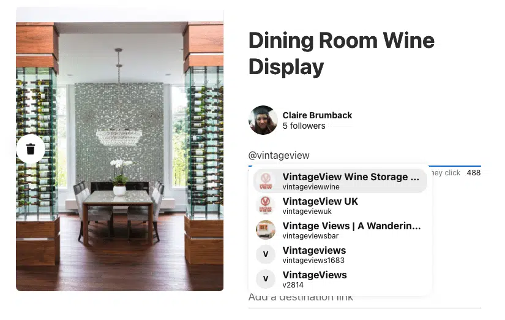Select VintageView UK from mention list

340,205
